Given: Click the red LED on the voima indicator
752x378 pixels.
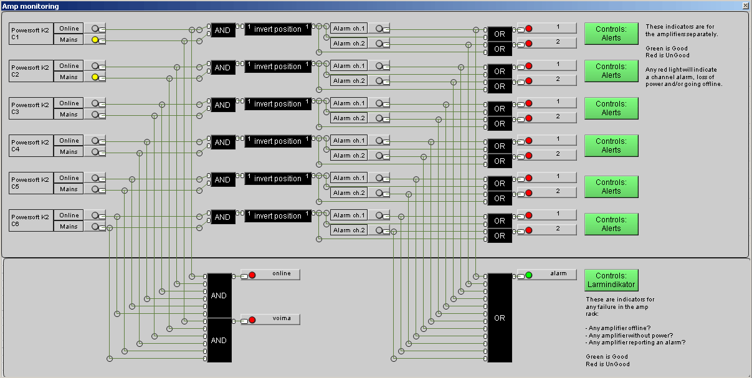Looking at the screenshot, I should [x=252, y=320].
